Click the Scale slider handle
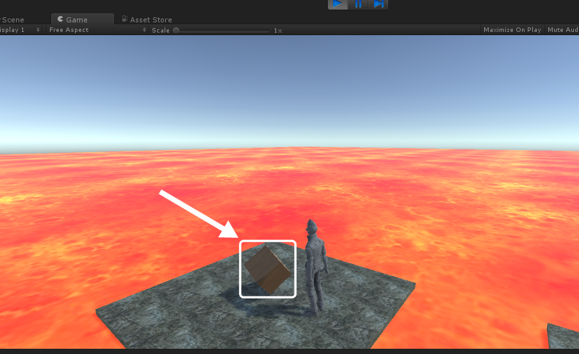This screenshot has height=354, width=579. (x=176, y=31)
